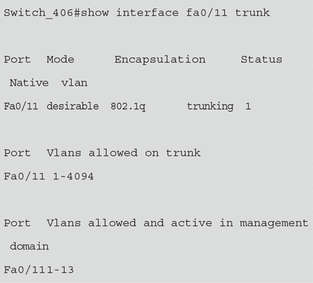Click the last line 'Fa0/111-13'
Viewport: 313px width, 283px height.
point(39,270)
